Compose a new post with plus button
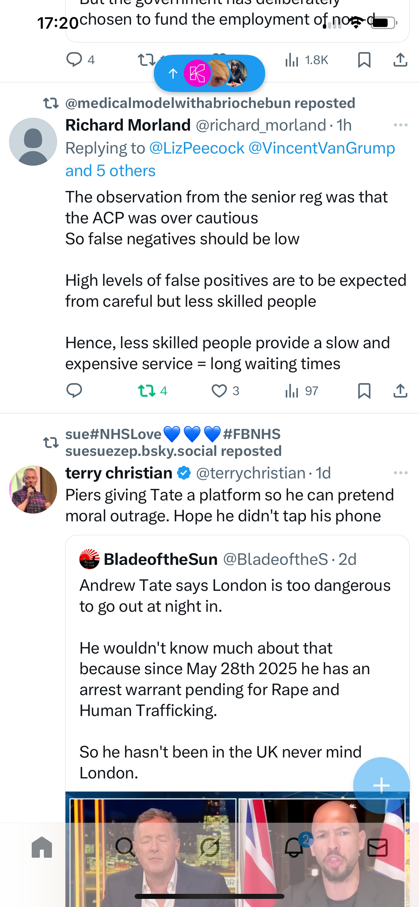 [381, 785]
